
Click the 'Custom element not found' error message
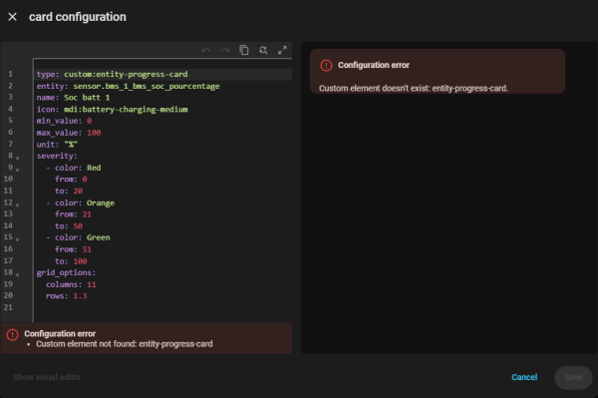[125, 344]
